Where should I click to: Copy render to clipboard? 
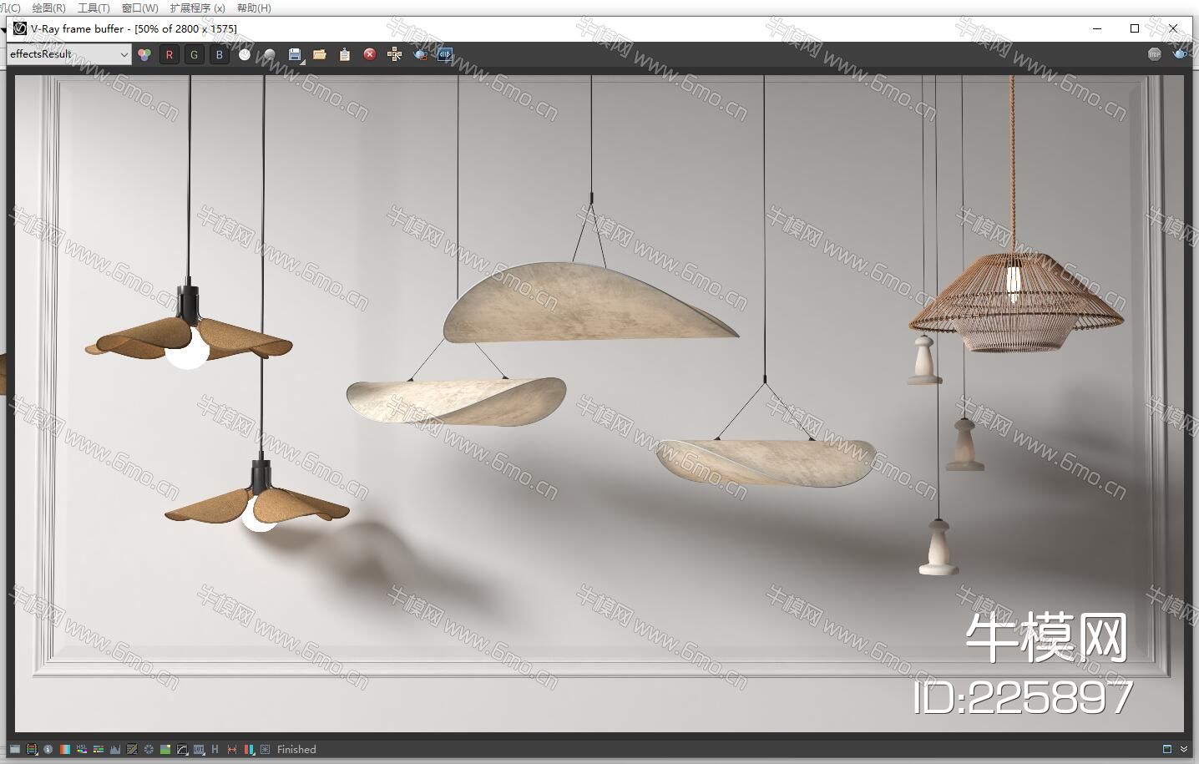tap(345, 55)
